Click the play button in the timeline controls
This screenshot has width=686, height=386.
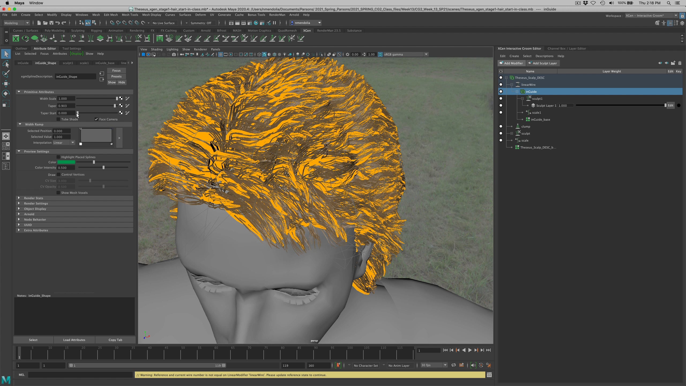[x=470, y=350]
